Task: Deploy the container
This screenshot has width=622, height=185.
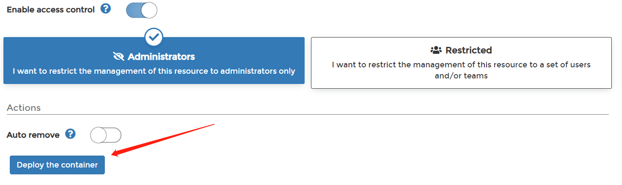Action: 57,165
